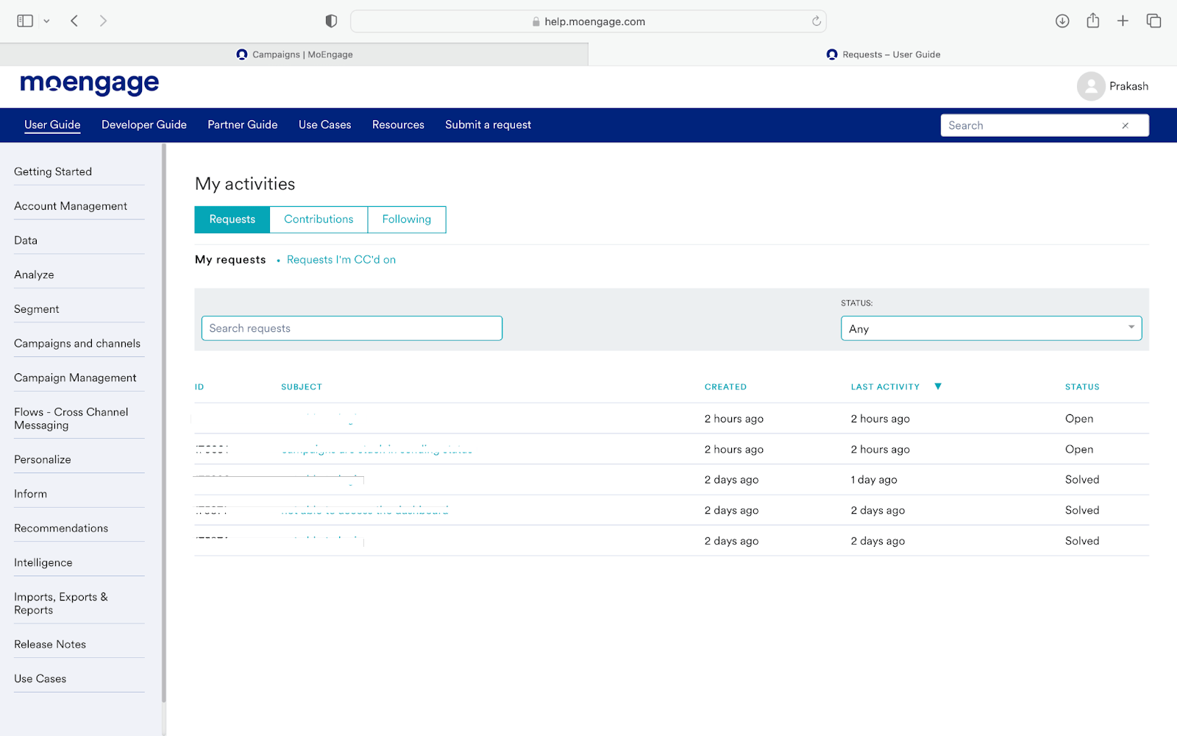The width and height of the screenshot is (1177, 736).
Task: Sort requests by Created column
Action: point(725,387)
